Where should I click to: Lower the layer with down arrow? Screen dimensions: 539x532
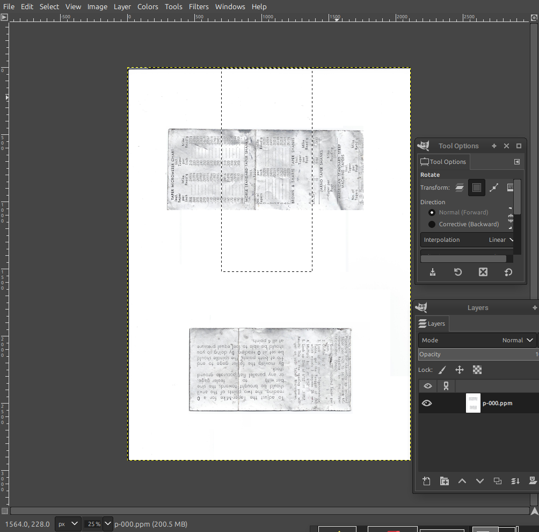(479, 481)
